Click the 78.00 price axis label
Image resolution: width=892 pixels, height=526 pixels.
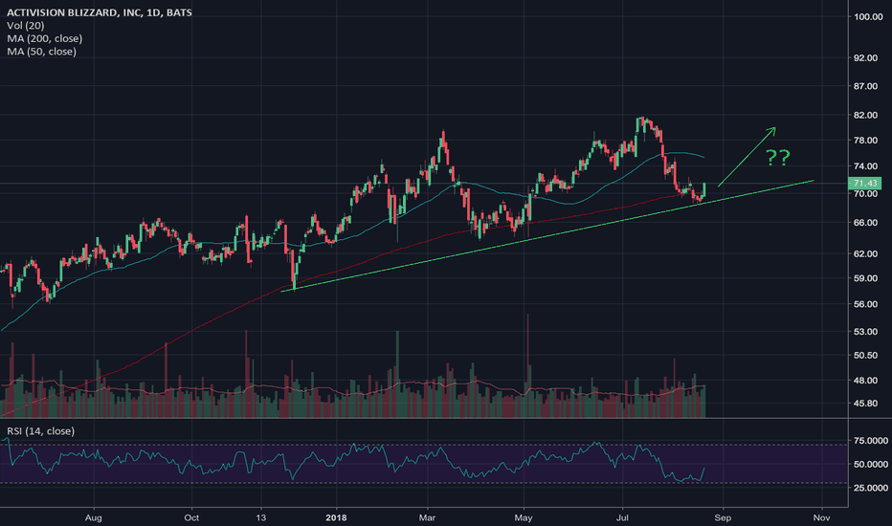pos(866,141)
